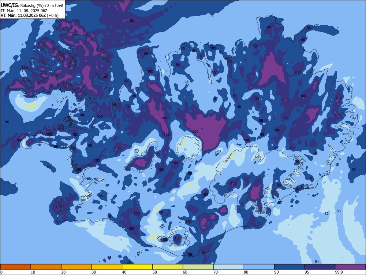Click the 80–90 medium blue legend swatch

[259, 267]
